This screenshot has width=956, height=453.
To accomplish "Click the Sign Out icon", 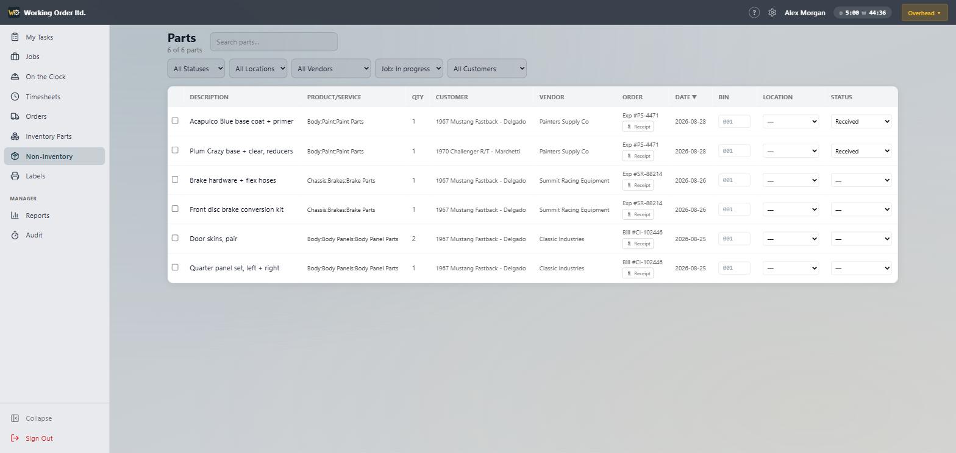I will (15, 438).
